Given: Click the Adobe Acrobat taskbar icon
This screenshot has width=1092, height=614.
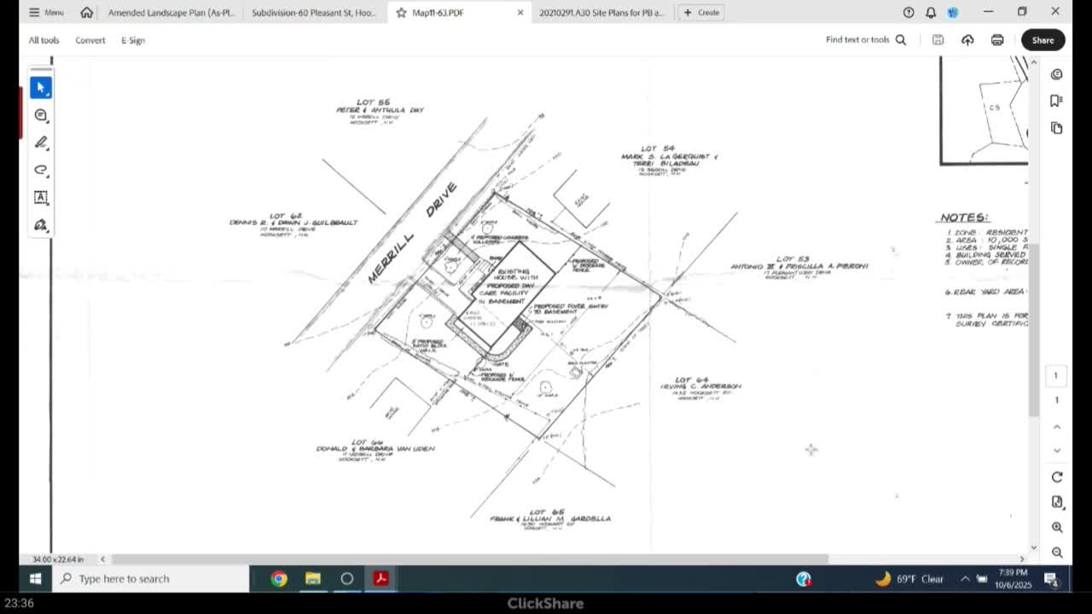Looking at the screenshot, I should (380, 579).
